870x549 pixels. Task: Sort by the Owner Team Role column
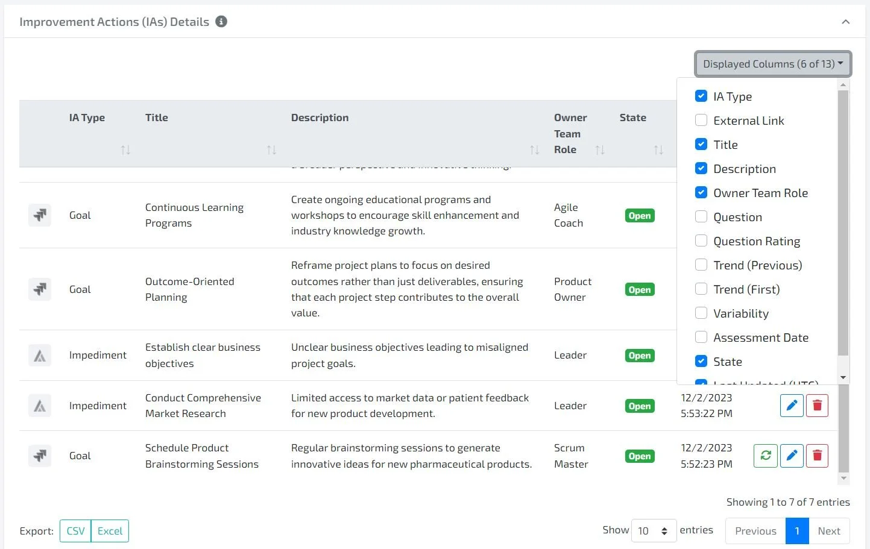pos(600,149)
